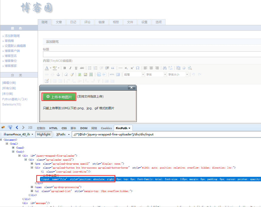Viewport: 261px width, 207px height.
Task: Insert an ordered numbered list
Action: coord(95,68)
